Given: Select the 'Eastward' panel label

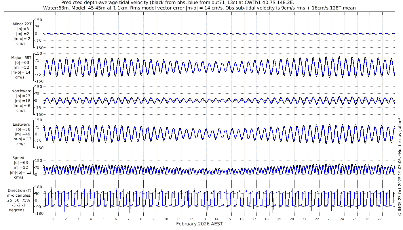Looking at the screenshot, I should (x=22, y=124).
